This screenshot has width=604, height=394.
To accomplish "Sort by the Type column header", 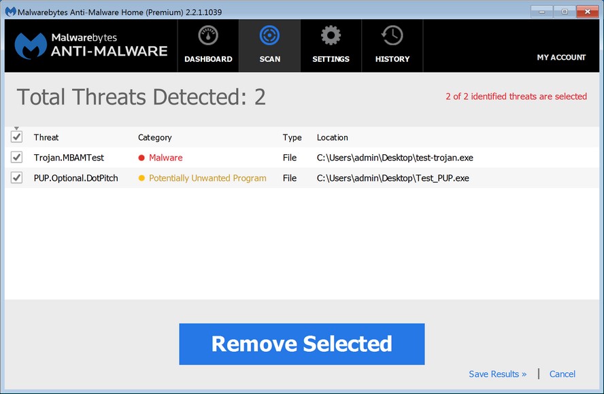I will coord(292,137).
